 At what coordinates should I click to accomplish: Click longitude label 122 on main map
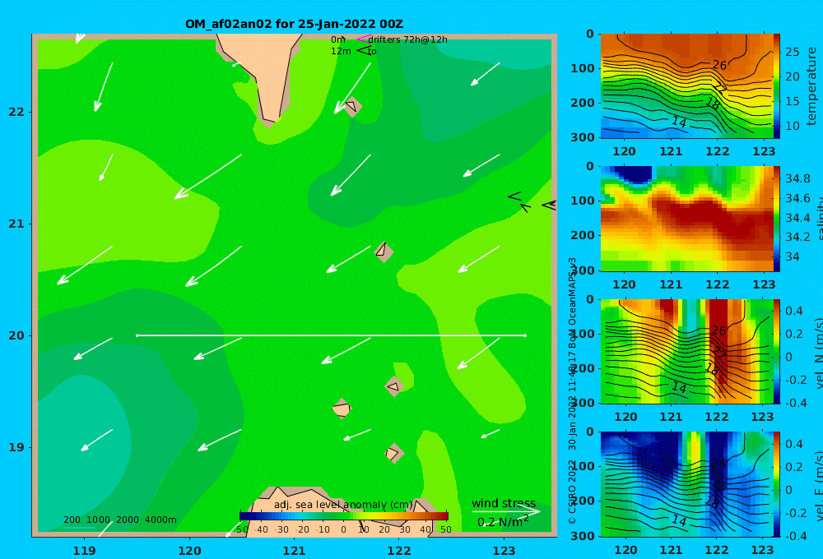tap(399, 551)
